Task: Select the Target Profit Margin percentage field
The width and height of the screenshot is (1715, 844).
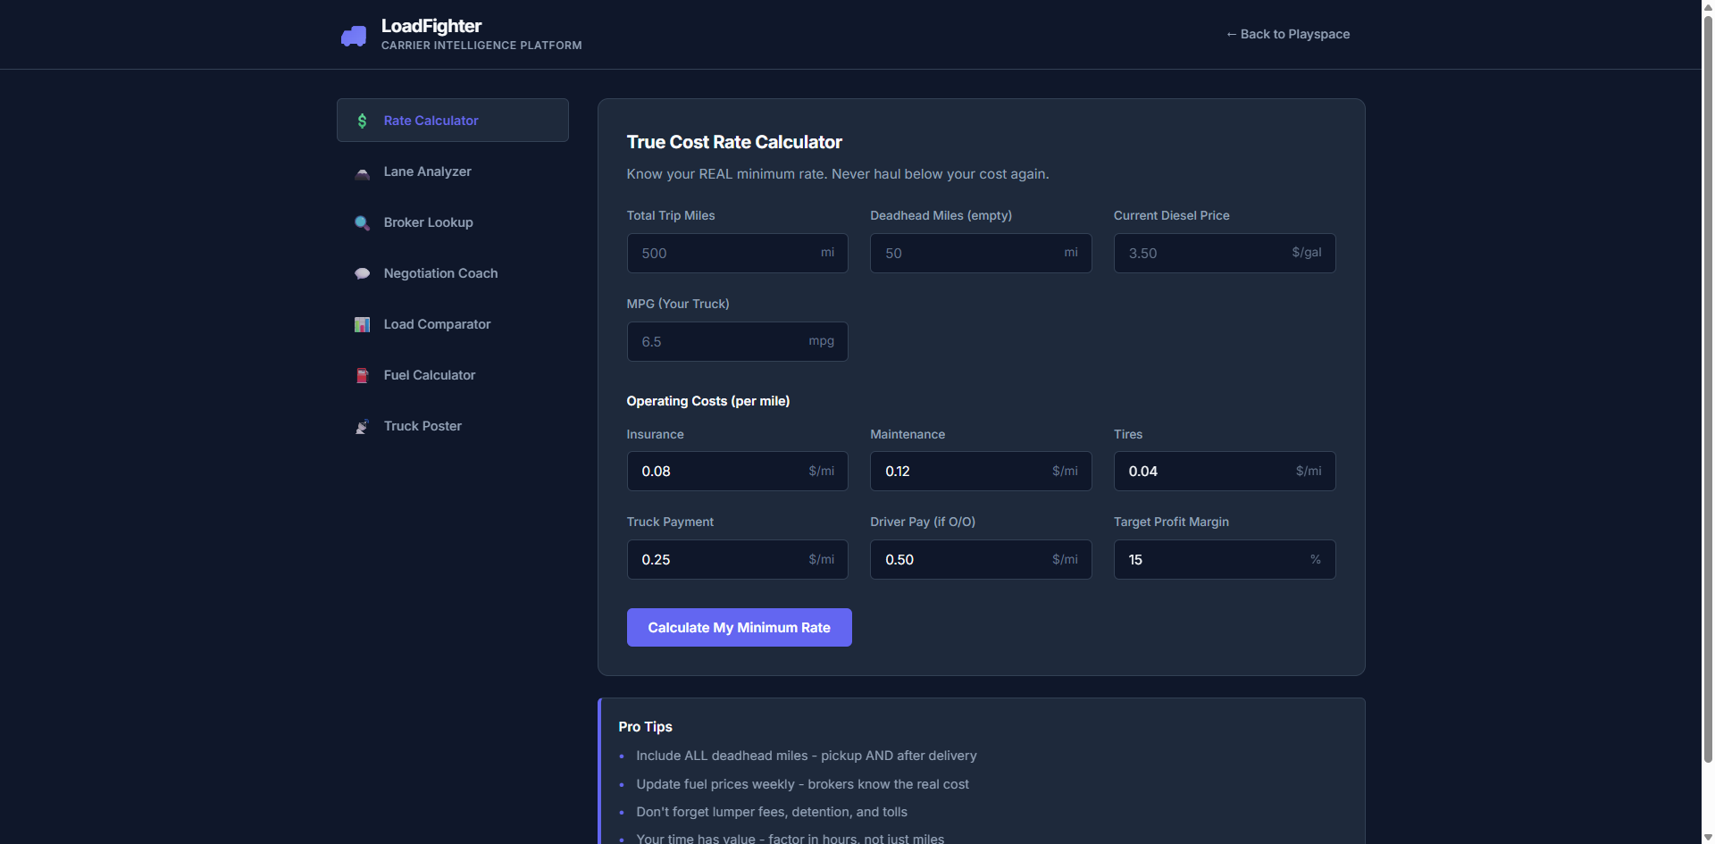Action: point(1224,559)
